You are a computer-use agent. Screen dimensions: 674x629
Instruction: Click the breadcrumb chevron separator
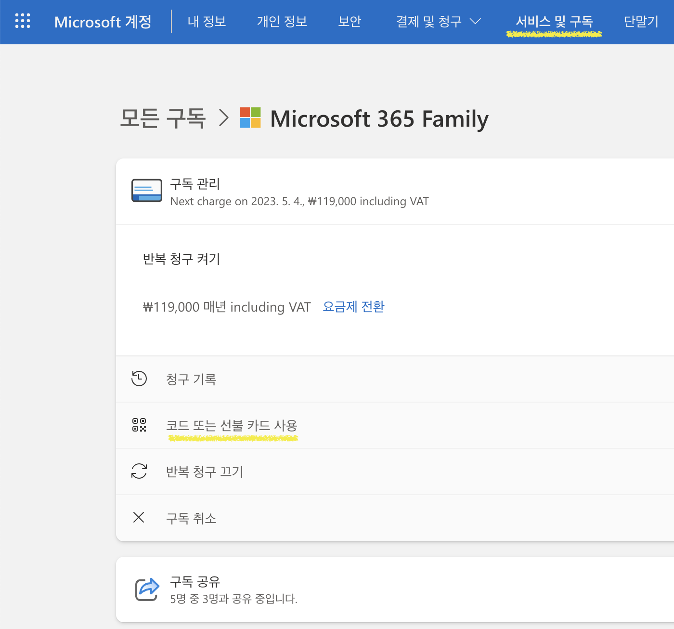tap(223, 118)
